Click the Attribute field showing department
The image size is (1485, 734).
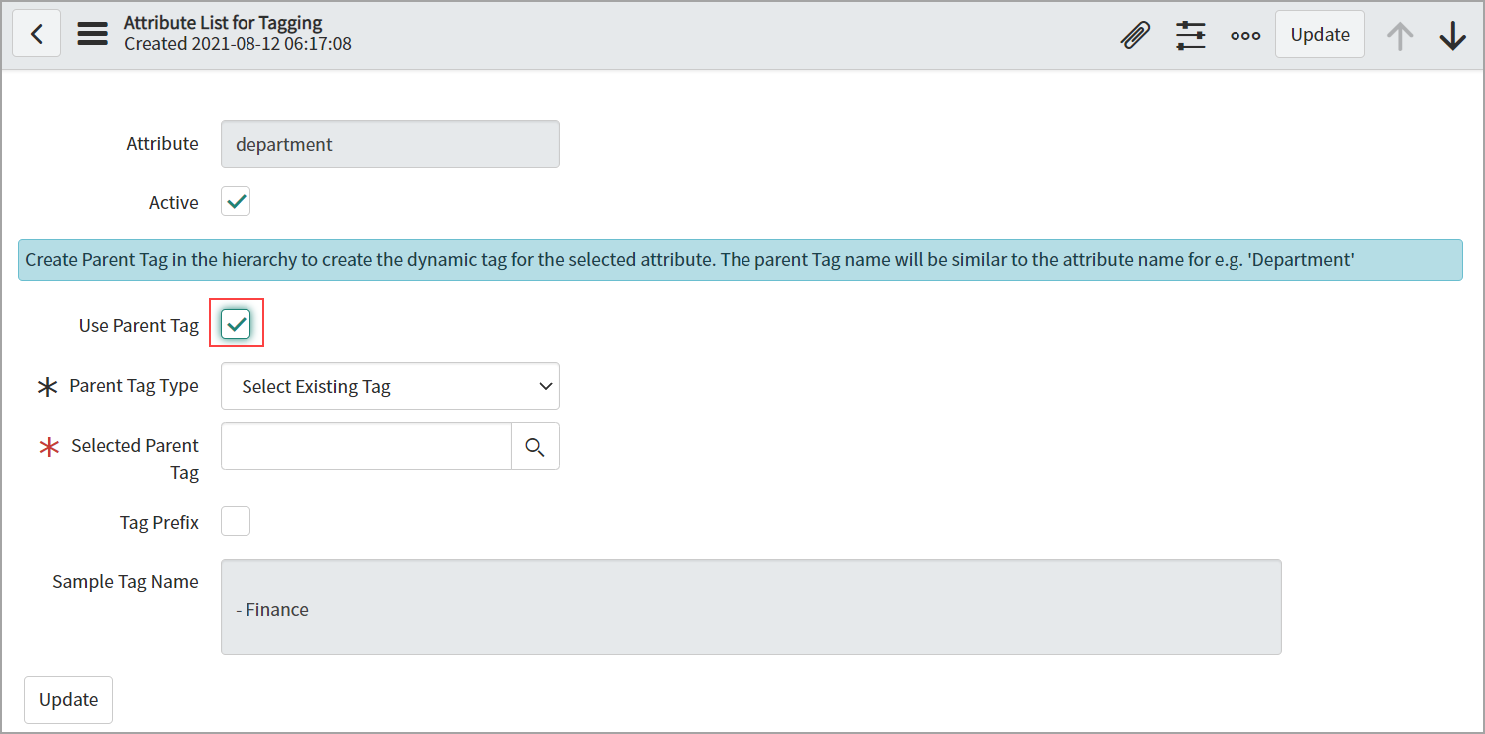click(389, 144)
